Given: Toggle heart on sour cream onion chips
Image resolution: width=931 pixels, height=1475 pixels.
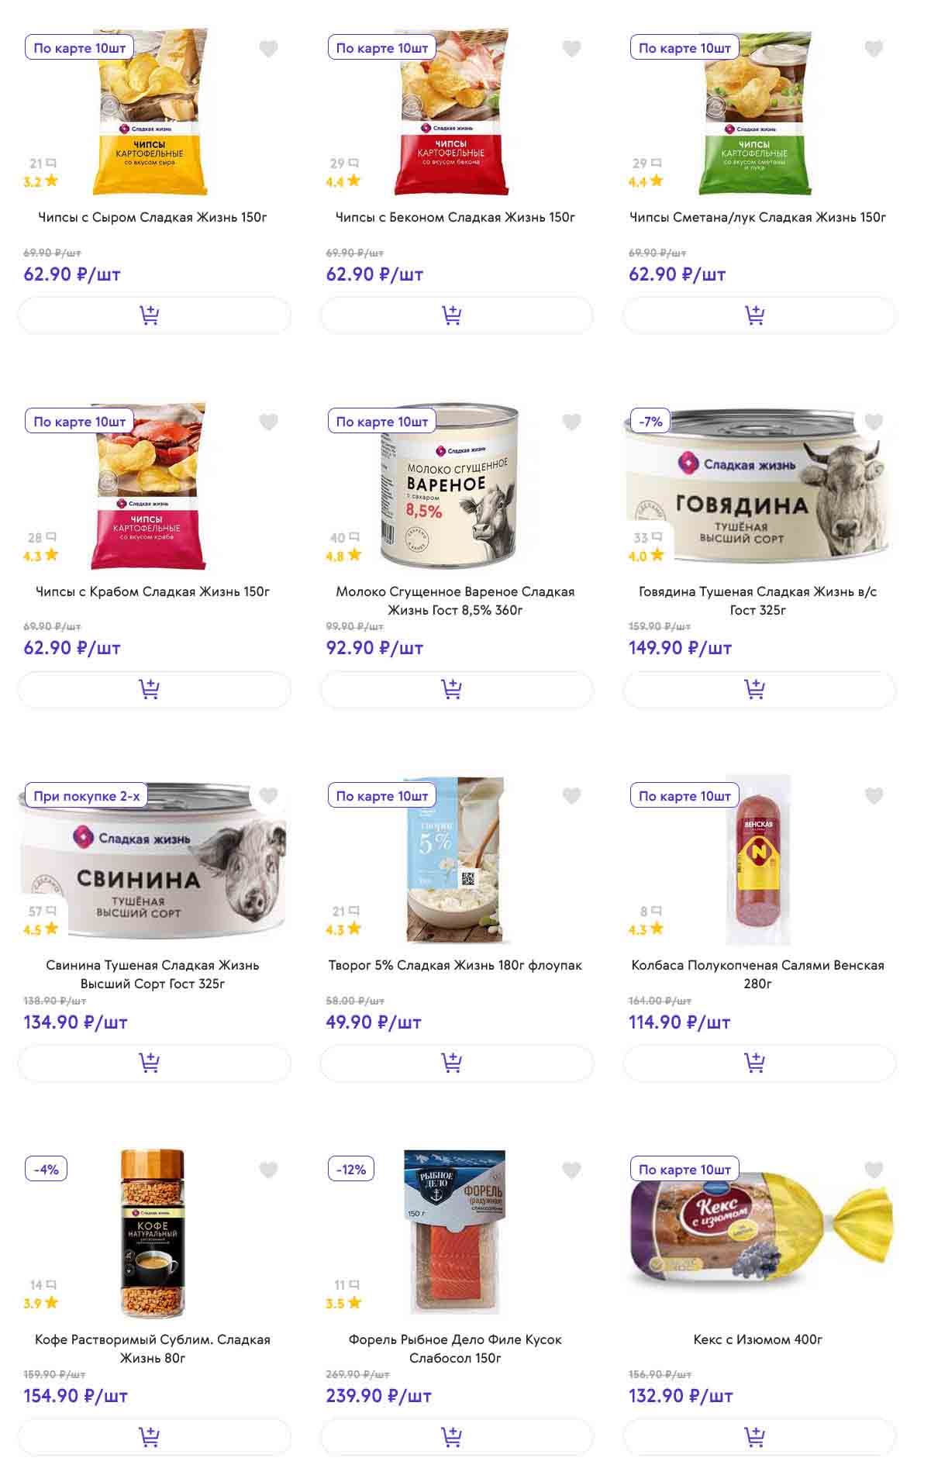Looking at the screenshot, I should pos(874,49).
